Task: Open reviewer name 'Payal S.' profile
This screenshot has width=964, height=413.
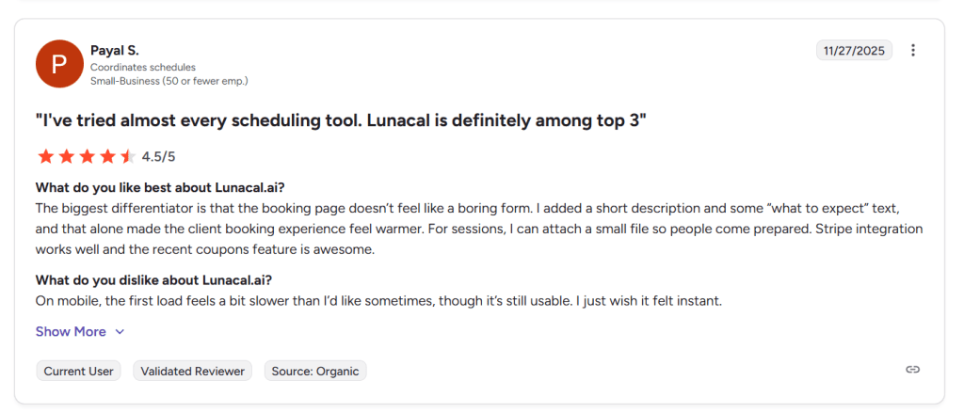Action: [x=115, y=50]
